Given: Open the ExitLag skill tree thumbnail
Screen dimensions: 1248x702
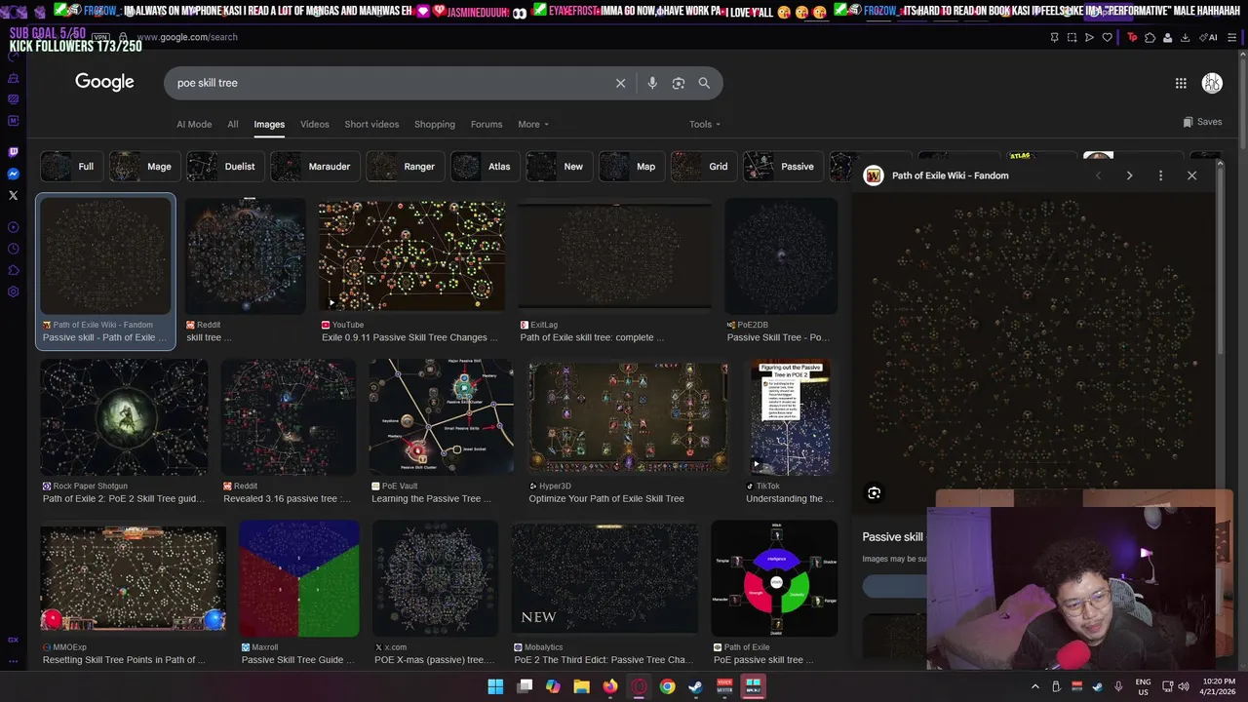Looking at the screenshot, I should (x=614, y=256).
